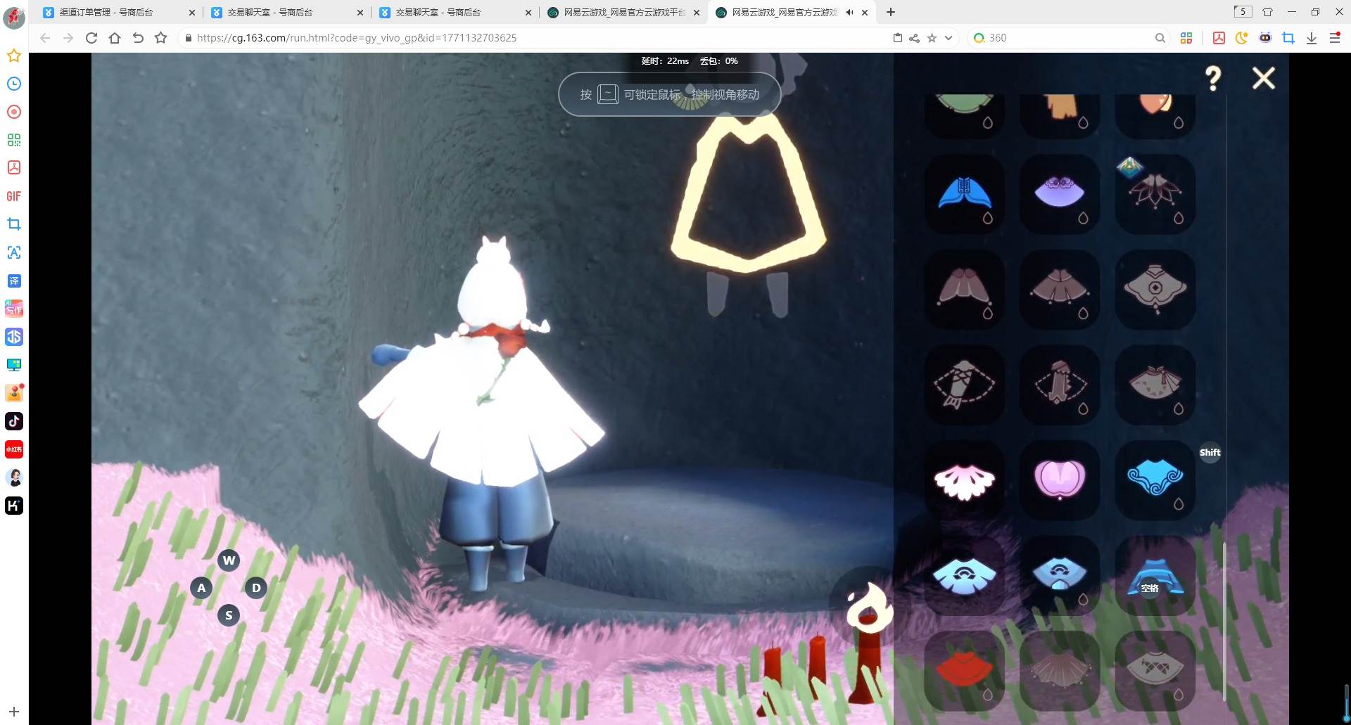This screenshot has height=725, width=1351.
Task: Pick the pink round petal cape
Action: [1059, 480]
